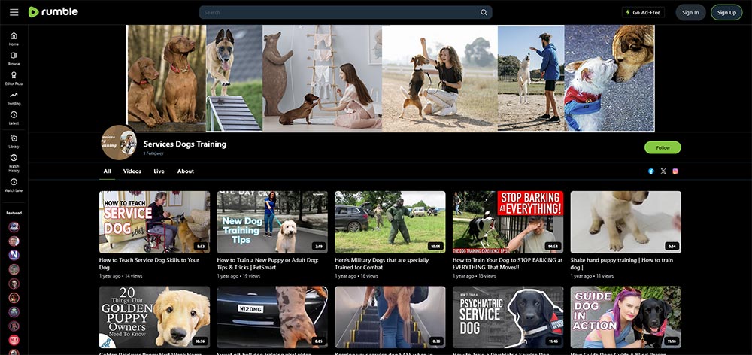Click the search magnifier icon

click(484, 13)
